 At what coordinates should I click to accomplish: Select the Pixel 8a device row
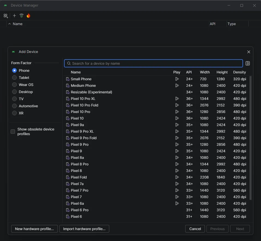pos(156,157)
